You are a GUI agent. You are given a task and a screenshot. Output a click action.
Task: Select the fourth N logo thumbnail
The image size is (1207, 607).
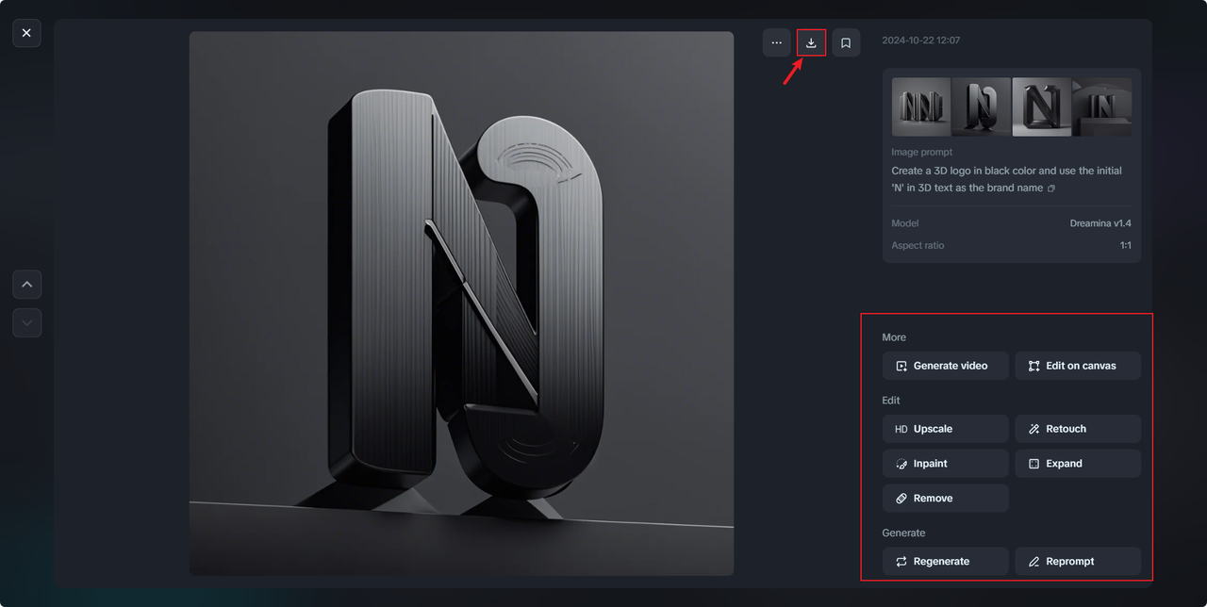[1101, 107]
